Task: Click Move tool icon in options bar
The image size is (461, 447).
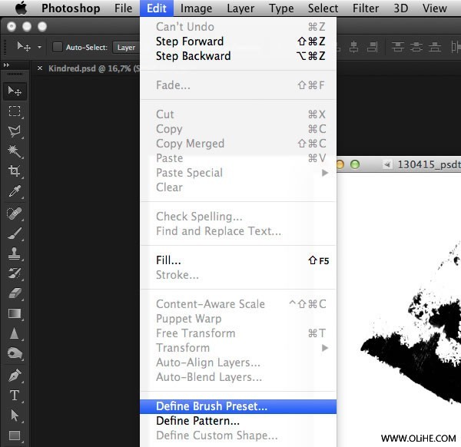Action: [x=24, y=47]
